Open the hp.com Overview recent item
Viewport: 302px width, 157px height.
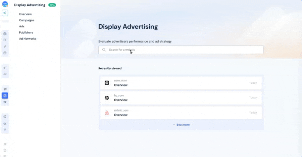click(181, 98)
